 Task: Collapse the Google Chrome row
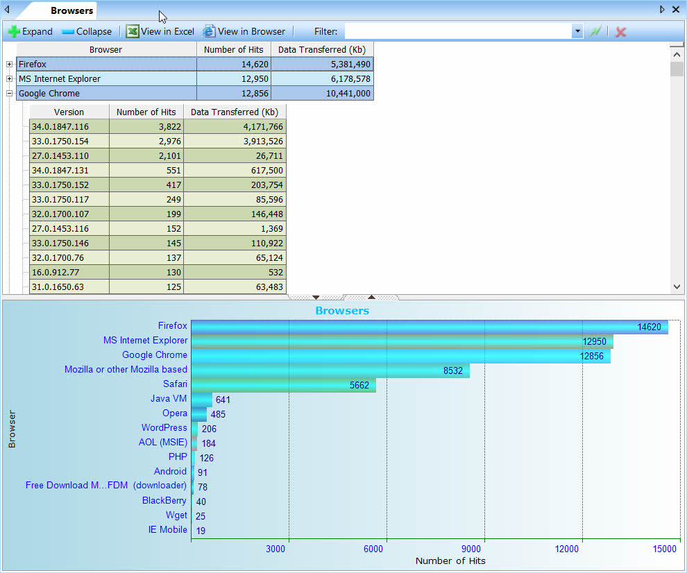tap(9, 94)
